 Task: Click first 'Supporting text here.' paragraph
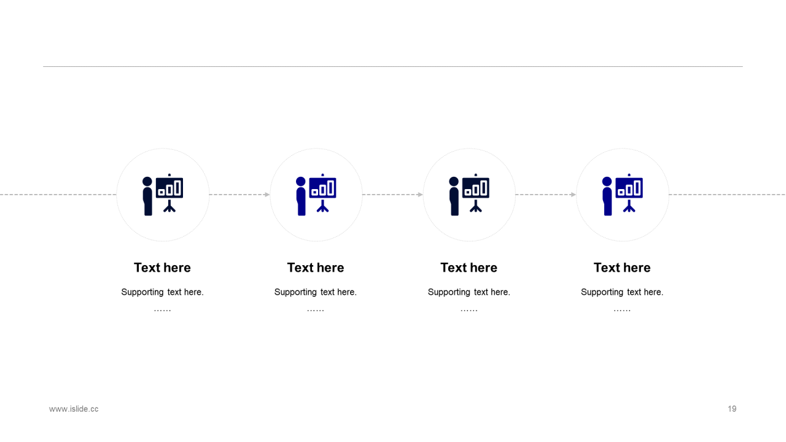point(162,292)
